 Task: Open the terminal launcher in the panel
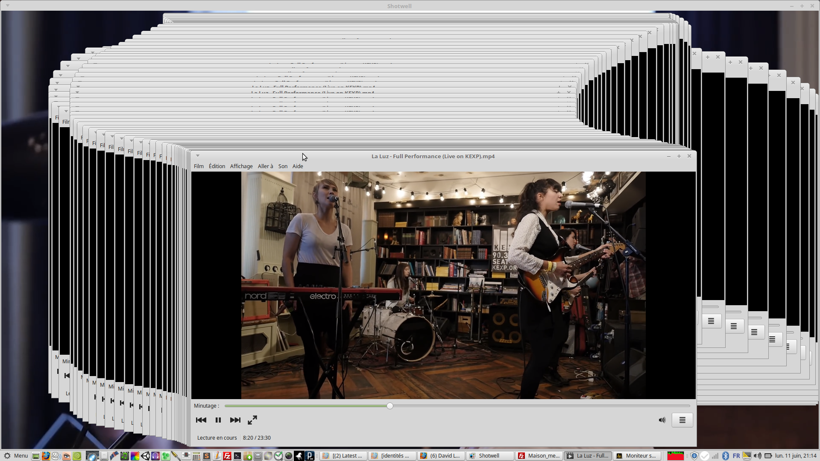click(237, 456)
